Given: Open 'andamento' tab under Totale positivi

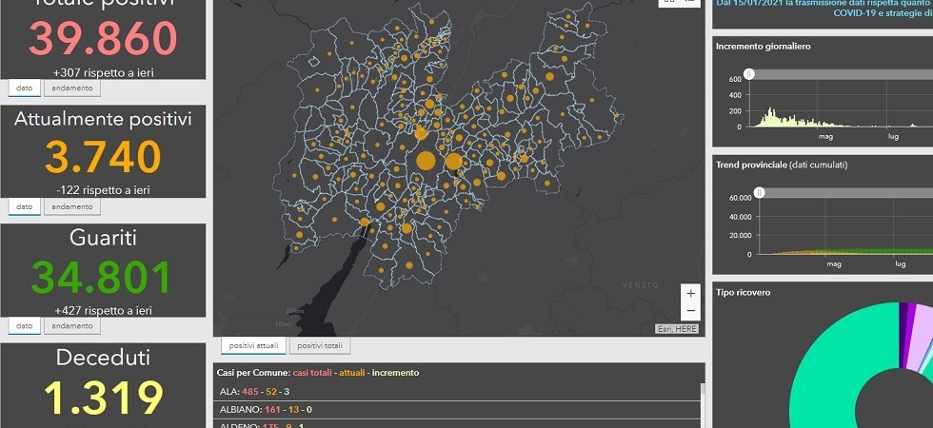Looking at the screenshot, I should (x=72, y=88).
